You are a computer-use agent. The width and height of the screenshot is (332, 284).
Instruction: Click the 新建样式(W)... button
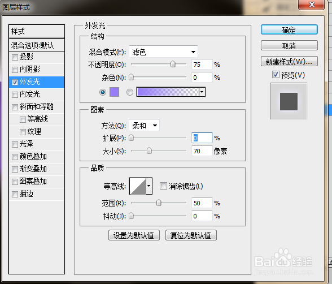click(289, 61)
